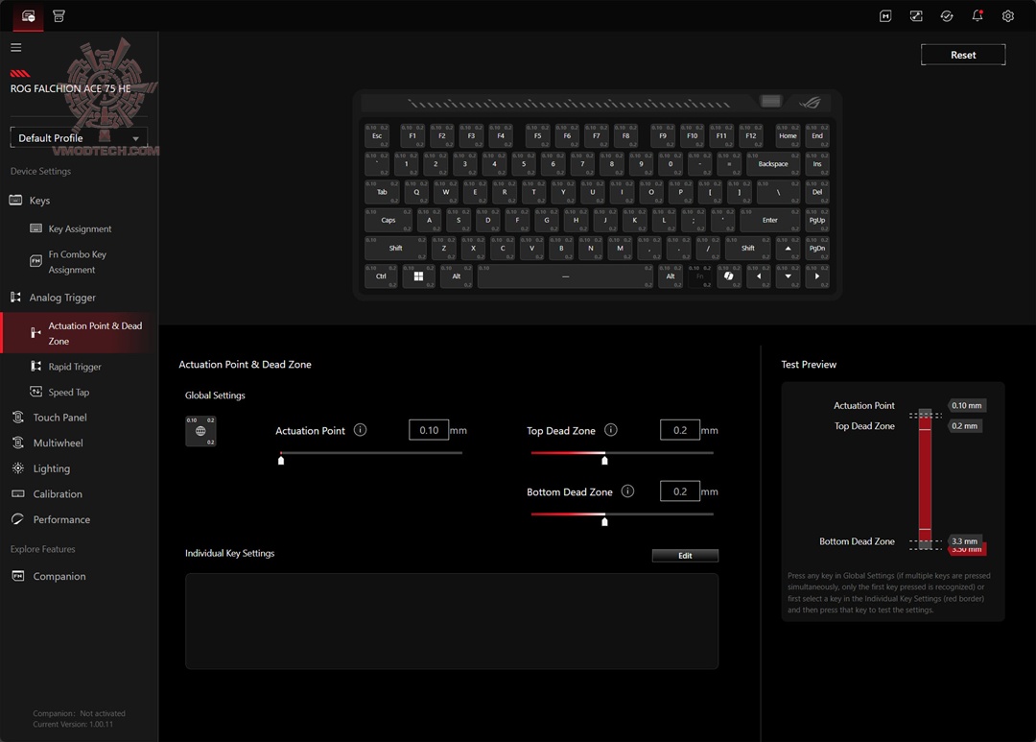1036x742 pixels.
Task: Click the macro 'M' icon in top bar
Action: coord(885,16)
